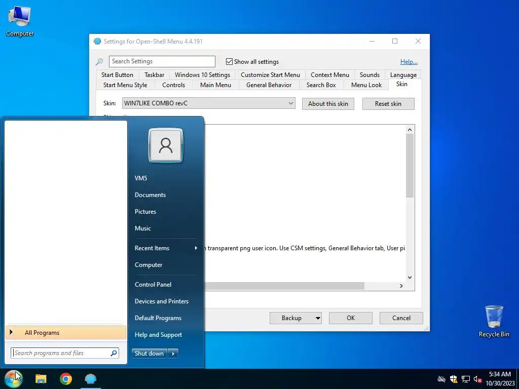519x389 pixels.
Task: Open Control Panel from the Start menu
Action: pos(166,285)
